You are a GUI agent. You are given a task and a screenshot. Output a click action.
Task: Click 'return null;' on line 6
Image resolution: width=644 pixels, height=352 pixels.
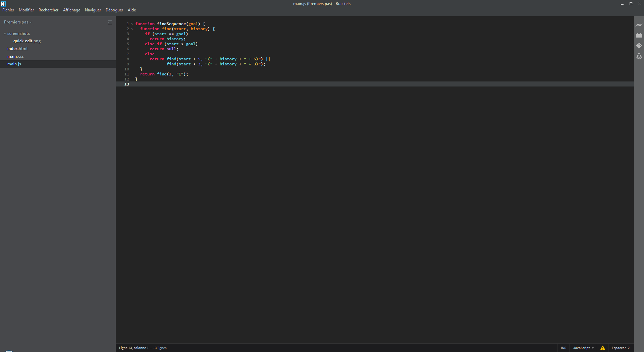coord(164,49)
